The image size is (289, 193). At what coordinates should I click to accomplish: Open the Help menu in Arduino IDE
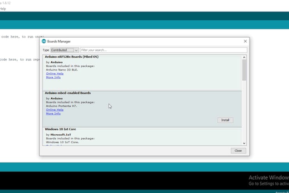pyautogui.click(x=3, y=9)
